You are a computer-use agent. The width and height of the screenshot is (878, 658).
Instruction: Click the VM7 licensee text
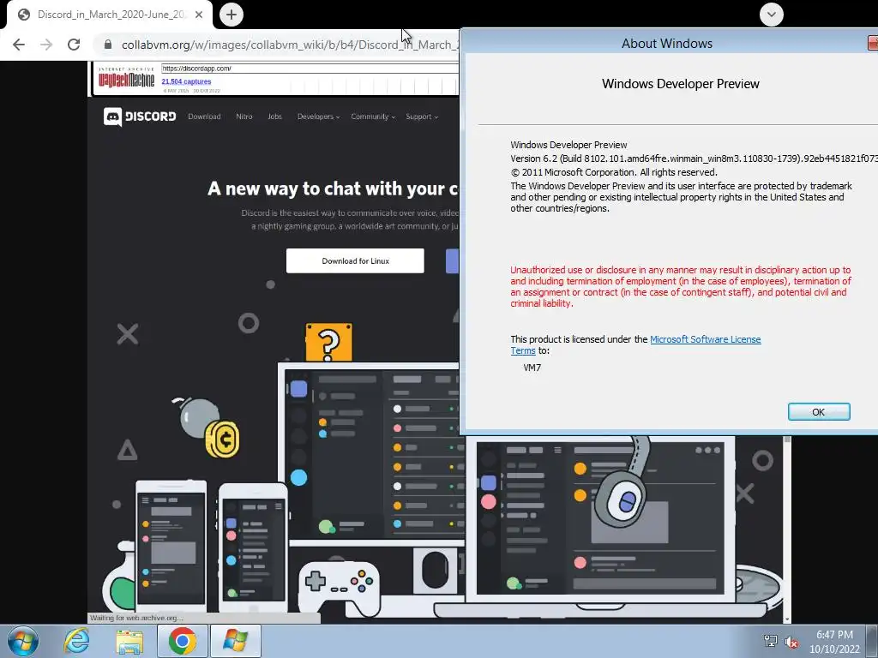coord(532,368)
